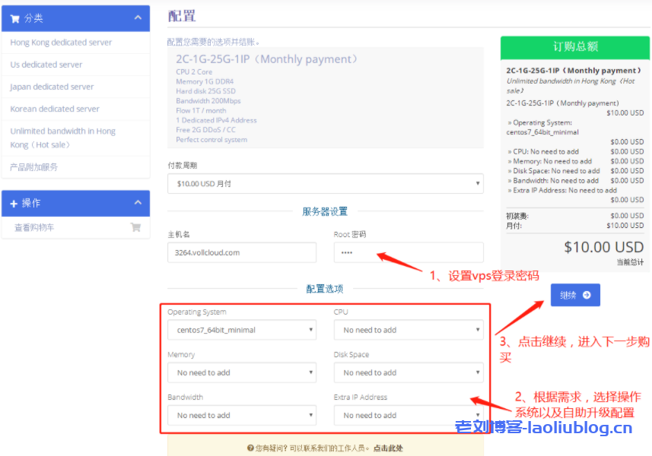Viewport: 652px width, 456px height.
Task: Open Japan dedicated server category
Action: [x=52, y=87]
